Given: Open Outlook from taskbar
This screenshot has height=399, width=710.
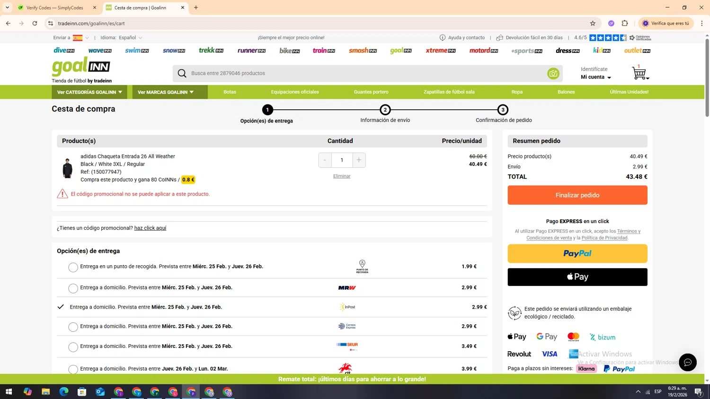Looking at the screenshot, I should click(100, 391).
